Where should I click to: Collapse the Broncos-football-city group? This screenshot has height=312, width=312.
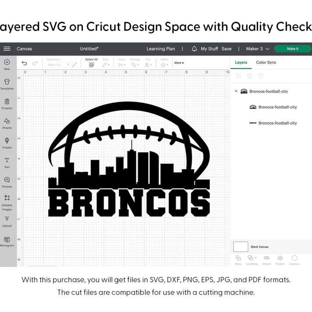pyautogui.click(x=236, y=91)
